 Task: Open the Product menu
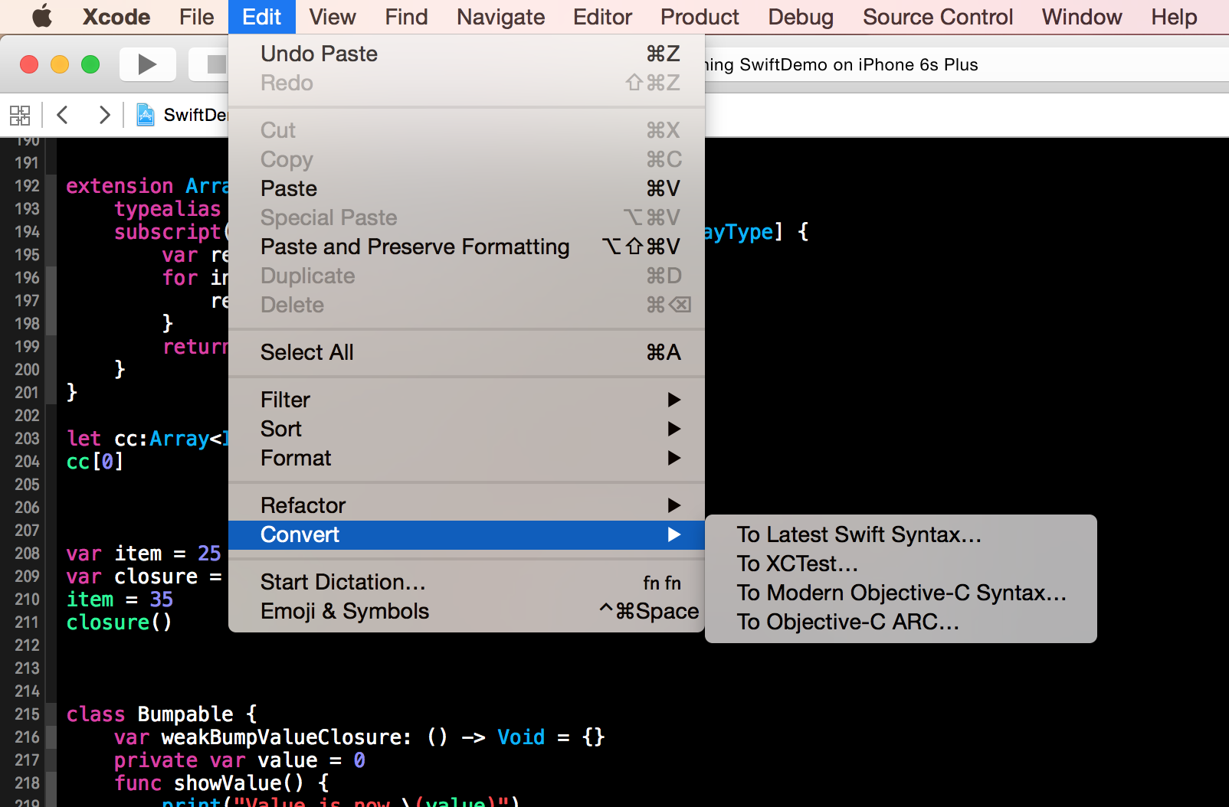[x=700, y=17]
